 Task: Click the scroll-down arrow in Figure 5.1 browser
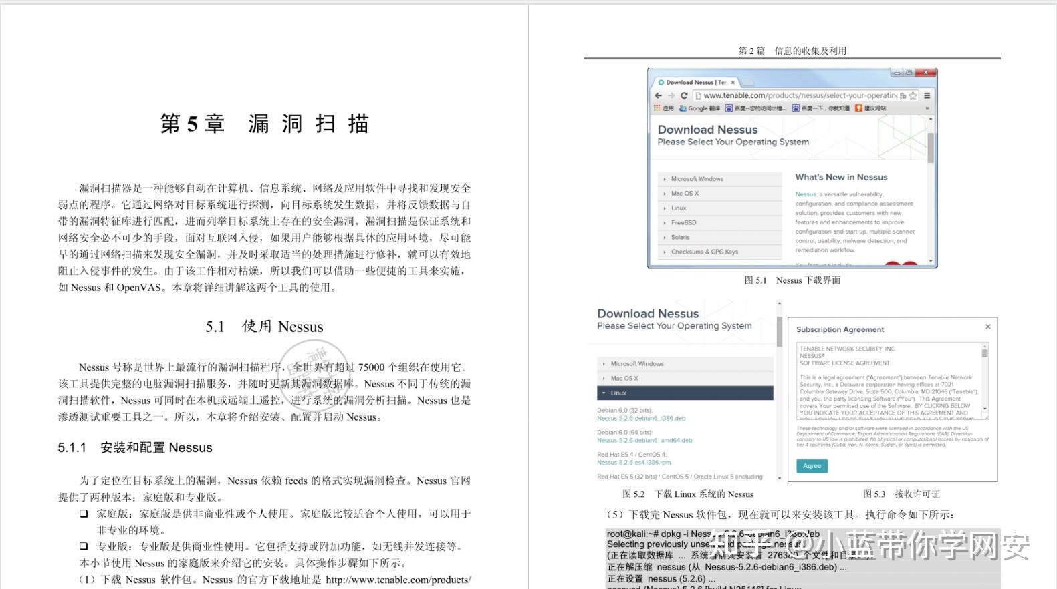pos(931,261)
